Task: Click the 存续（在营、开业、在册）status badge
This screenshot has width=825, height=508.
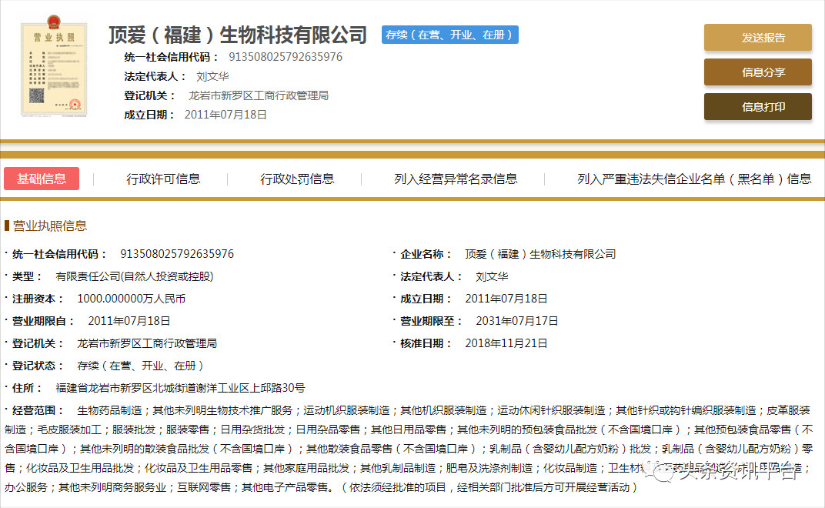Action: tap(450, 35)
